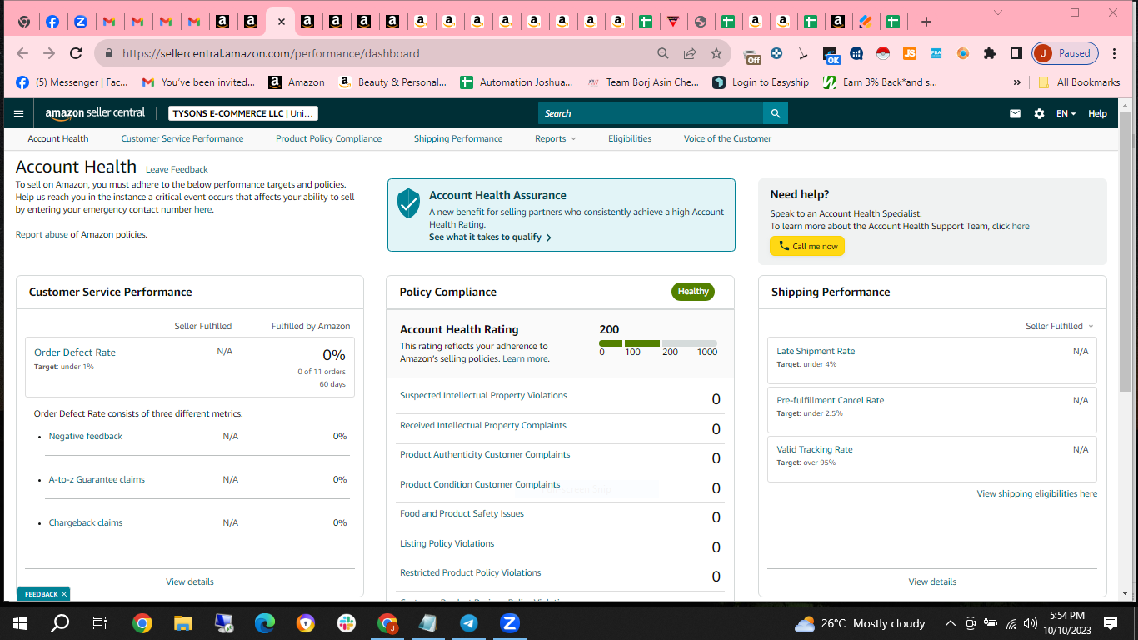Click the JS extension icon
The height and width of the screenshot is (640, 1138).
point(910,53)
